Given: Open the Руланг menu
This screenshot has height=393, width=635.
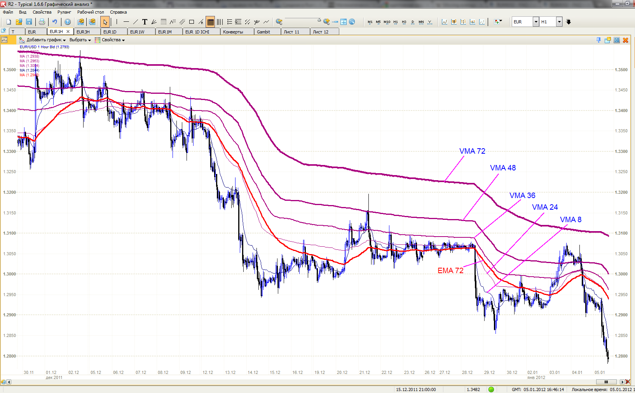Looking at the screenshot, I should (65, 12).
